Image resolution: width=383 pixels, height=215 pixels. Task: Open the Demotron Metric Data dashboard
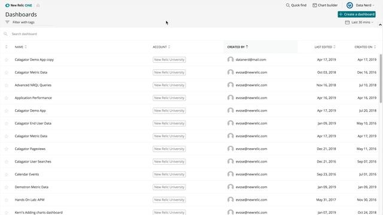click(x=32, y=187)
